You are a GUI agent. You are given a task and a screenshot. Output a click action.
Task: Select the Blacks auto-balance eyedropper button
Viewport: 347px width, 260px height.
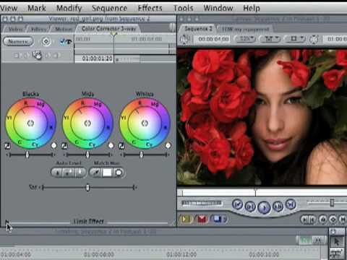7,146
